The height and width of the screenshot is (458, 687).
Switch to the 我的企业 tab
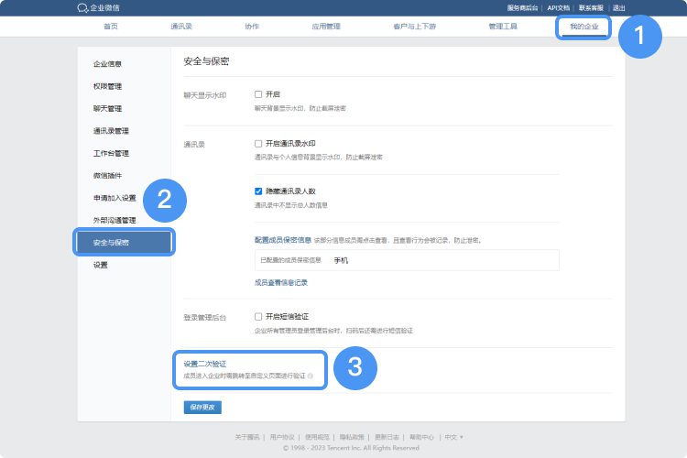click(583, 27)
